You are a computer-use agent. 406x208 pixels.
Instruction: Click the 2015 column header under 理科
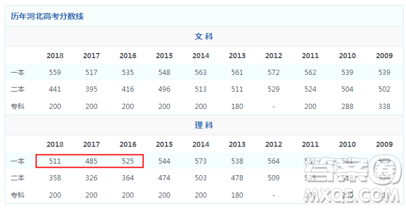click(164, 144)
